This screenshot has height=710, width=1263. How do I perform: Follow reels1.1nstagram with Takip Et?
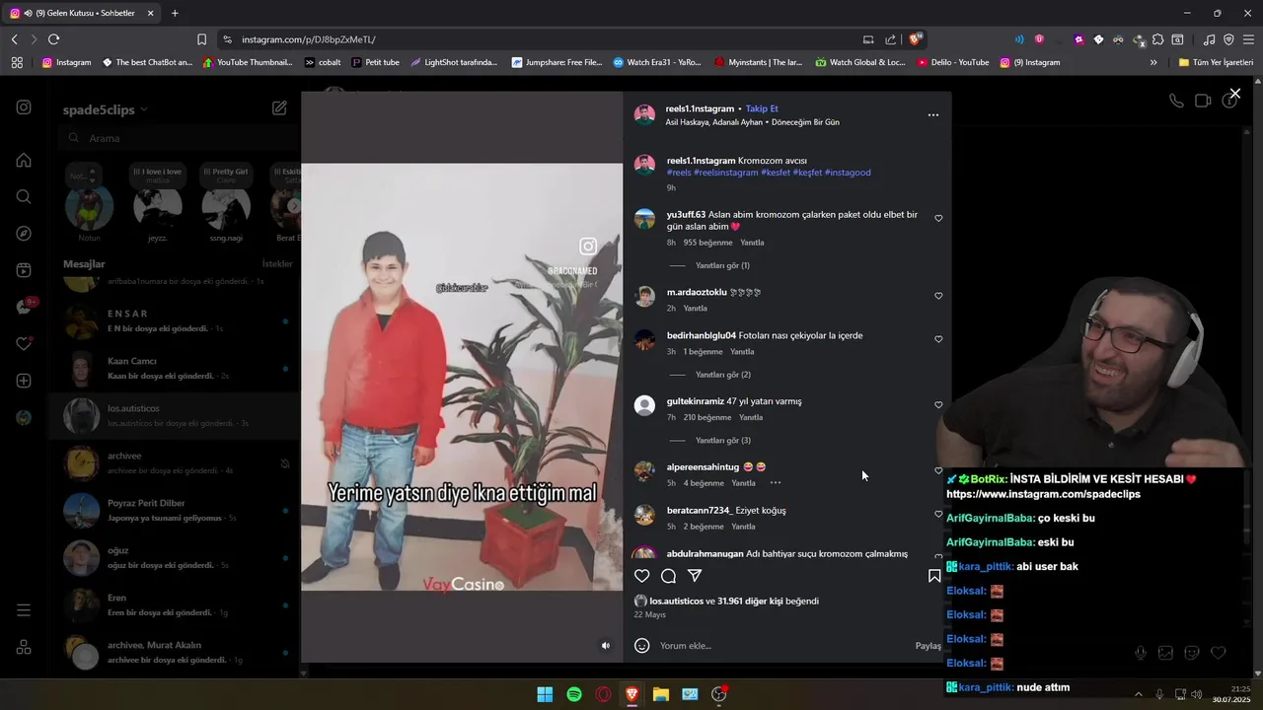(762, 108)
